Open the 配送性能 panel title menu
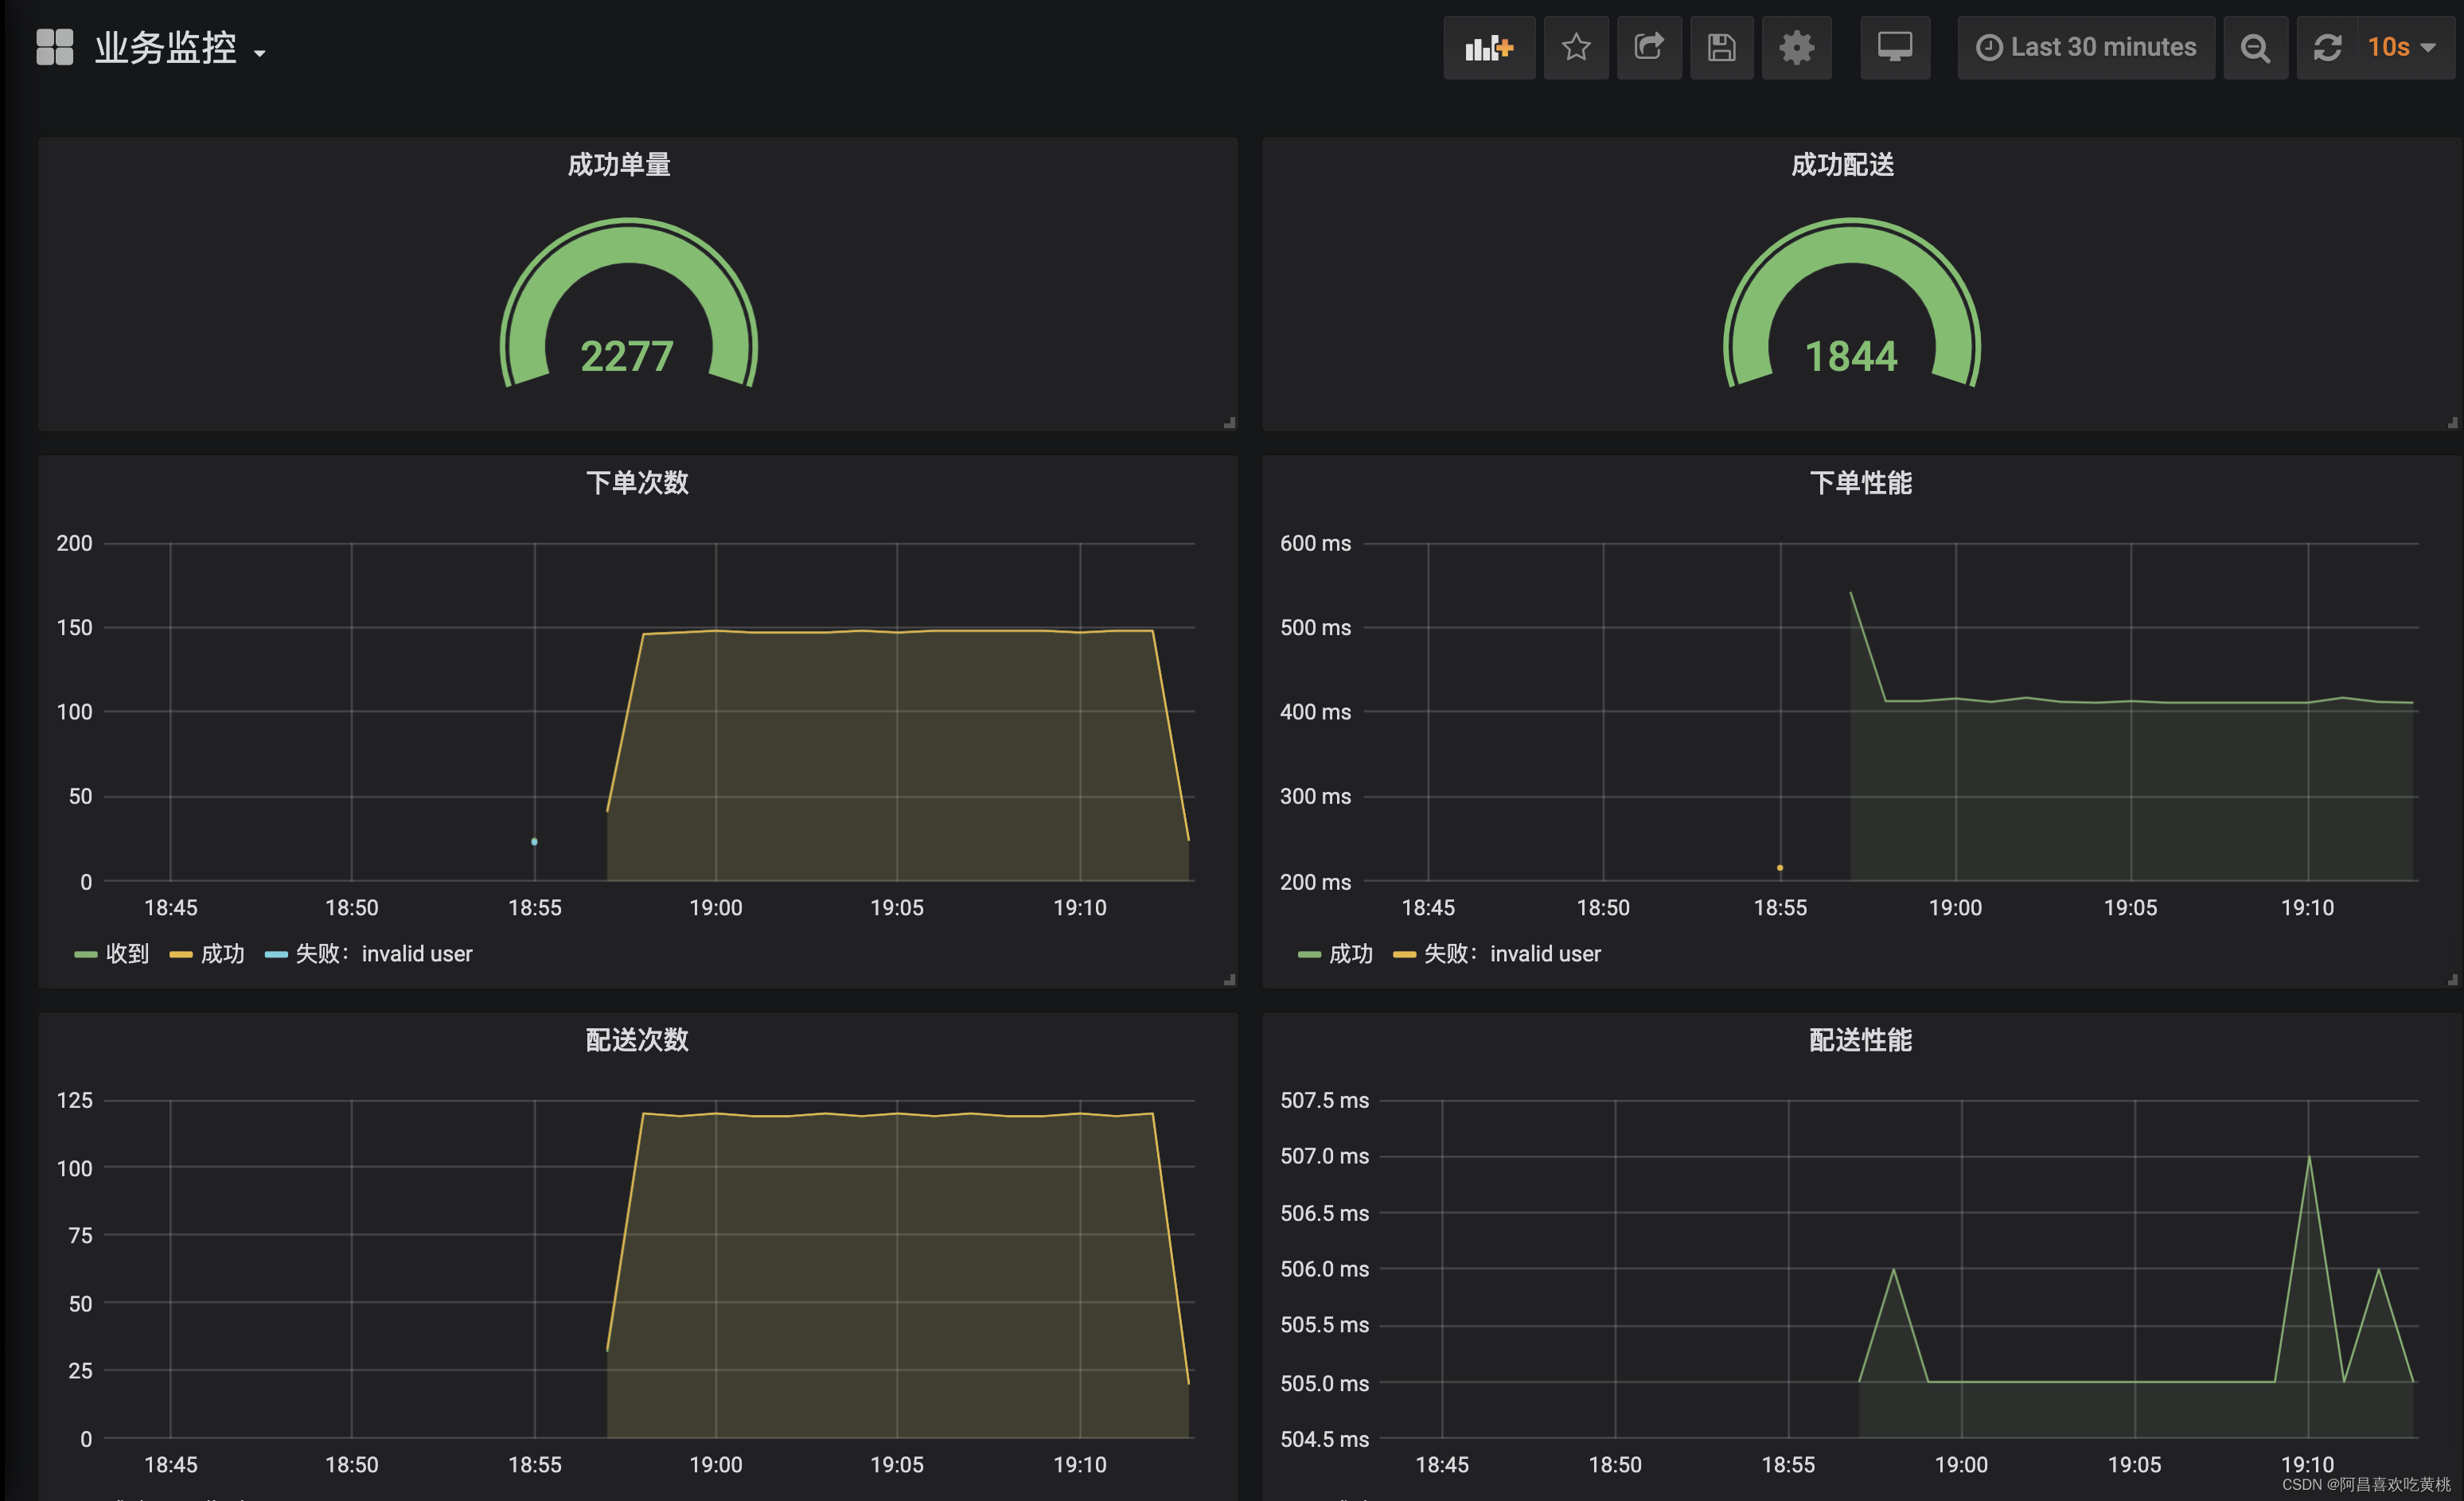 pos(1860,1040)
